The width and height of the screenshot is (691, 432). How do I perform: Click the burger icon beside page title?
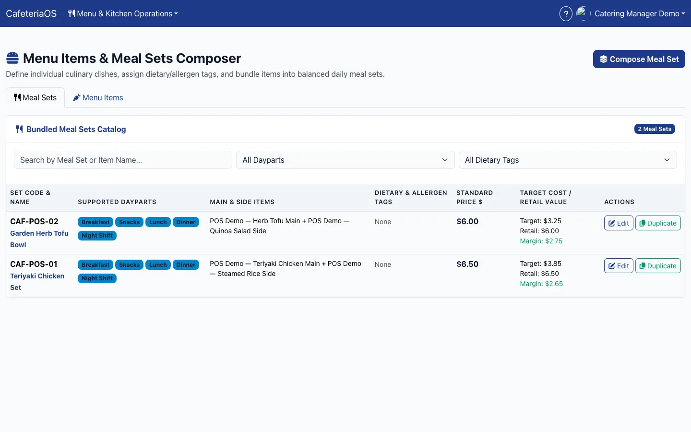[x=12, y=58]
